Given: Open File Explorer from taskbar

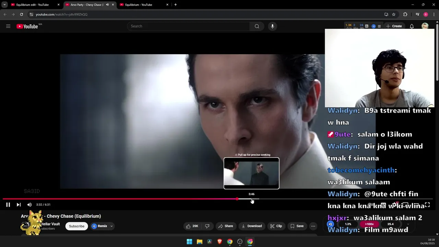Looking at the screenshot, I should pyautogui.click(x=199, y=242).
